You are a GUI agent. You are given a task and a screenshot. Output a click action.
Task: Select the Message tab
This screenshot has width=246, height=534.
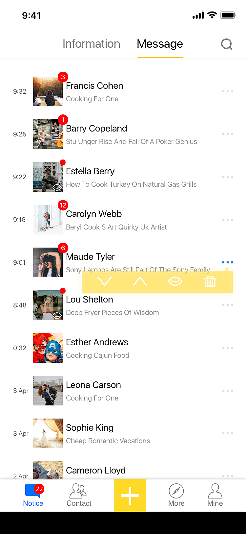[160, 44]
